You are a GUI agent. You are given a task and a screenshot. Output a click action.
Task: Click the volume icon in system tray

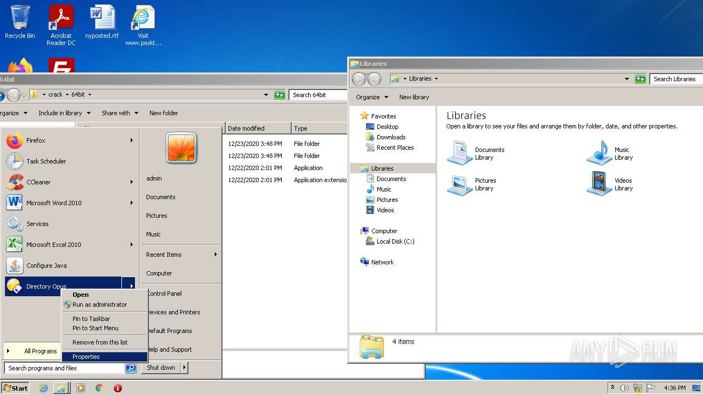[624, 388]
